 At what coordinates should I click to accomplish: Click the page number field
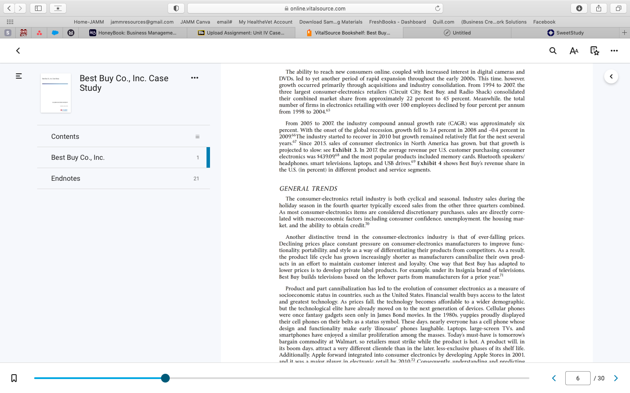577,378
